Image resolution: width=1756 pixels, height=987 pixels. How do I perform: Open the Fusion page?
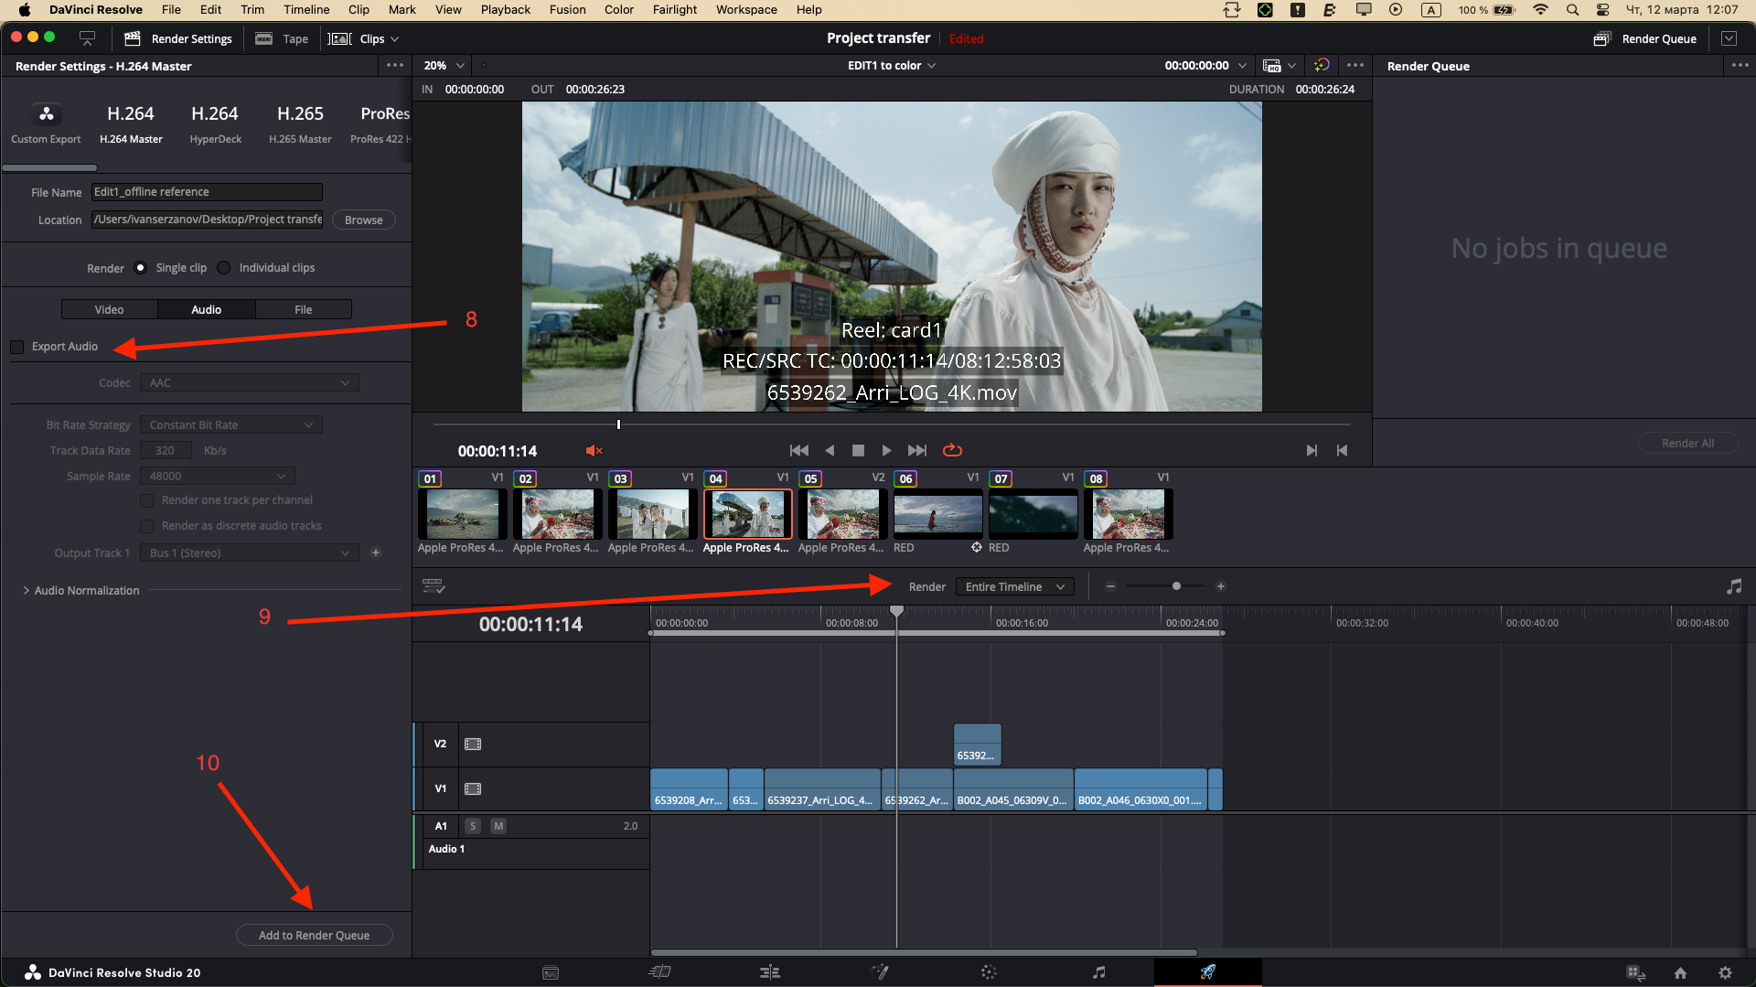(x=881, y=972)
